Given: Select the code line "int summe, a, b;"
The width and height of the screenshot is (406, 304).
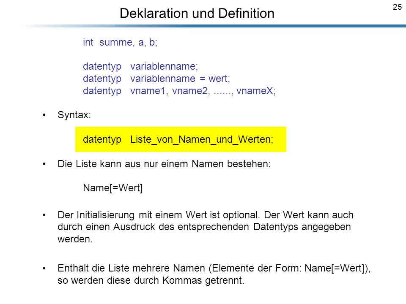Looking at the screenshot, I should click(120, 42).
